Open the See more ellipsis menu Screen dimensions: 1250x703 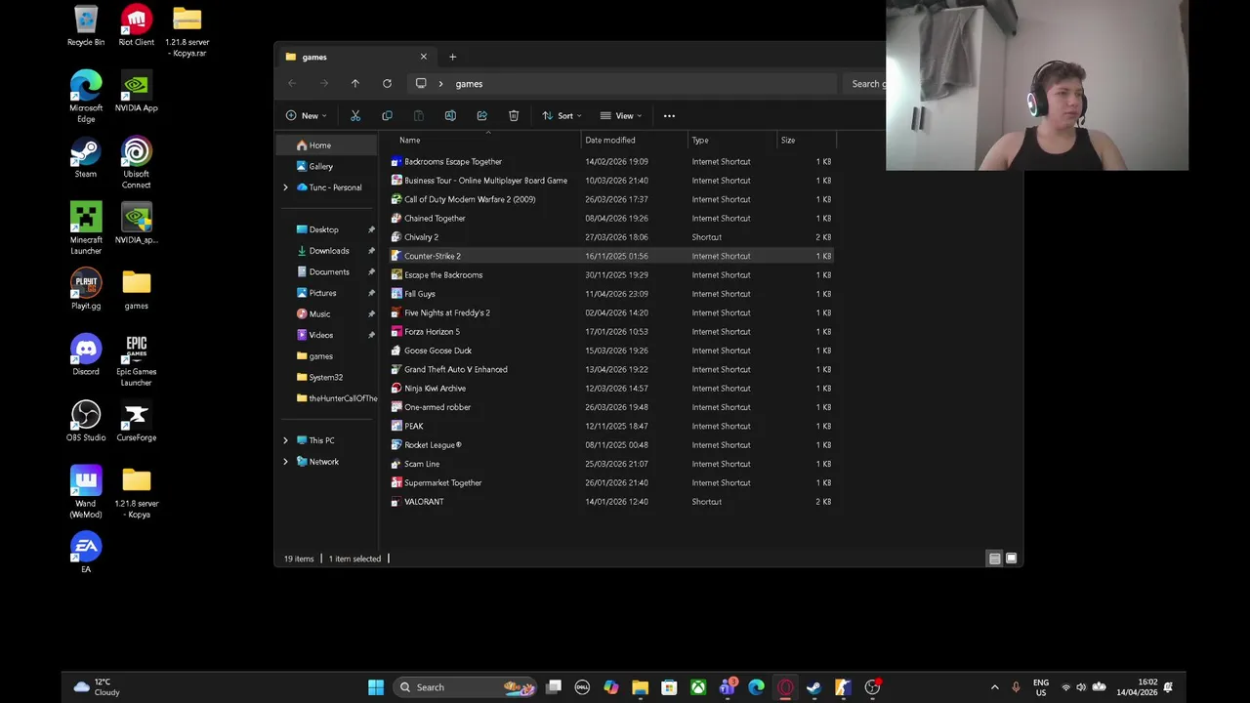click(669, 115)
